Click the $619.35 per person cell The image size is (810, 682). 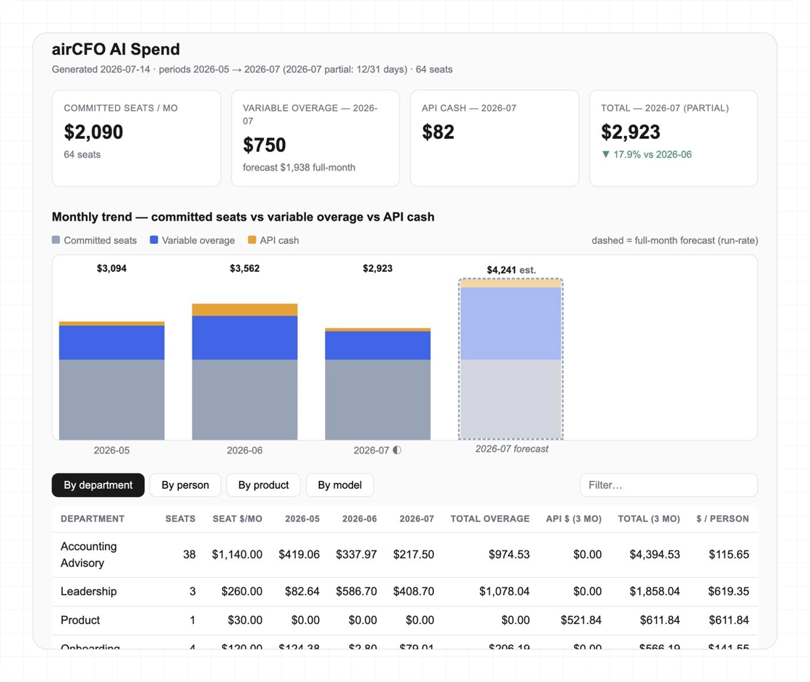click(x=728, y=592)
